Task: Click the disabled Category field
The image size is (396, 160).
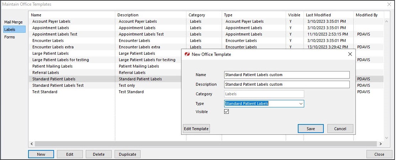Action: [x=264, y=94]
